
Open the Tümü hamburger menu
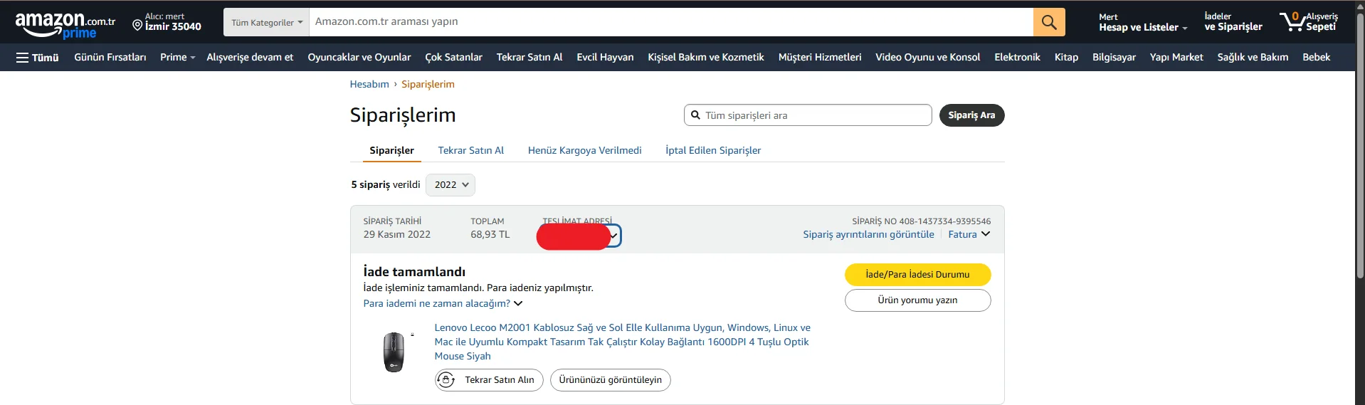coord(38,58)
